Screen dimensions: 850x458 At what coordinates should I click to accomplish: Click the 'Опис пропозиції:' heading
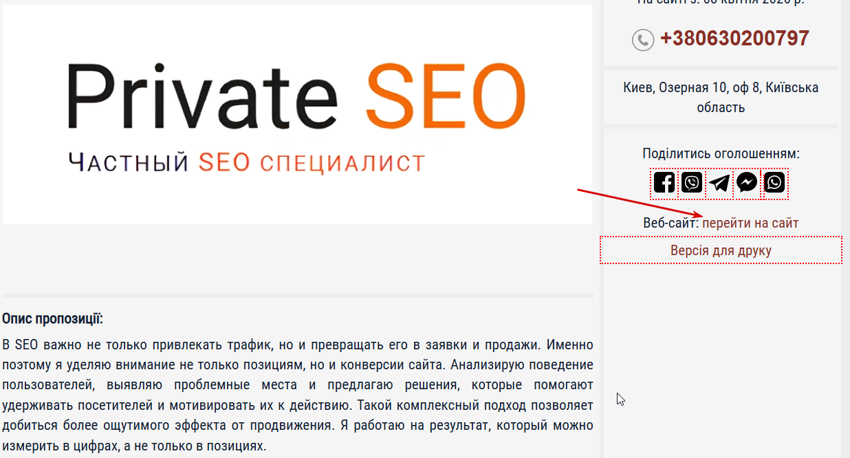[x=52, y=319]
